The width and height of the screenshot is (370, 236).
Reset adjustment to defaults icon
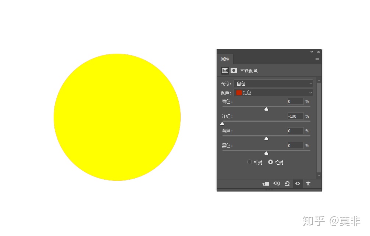point(287,183)
